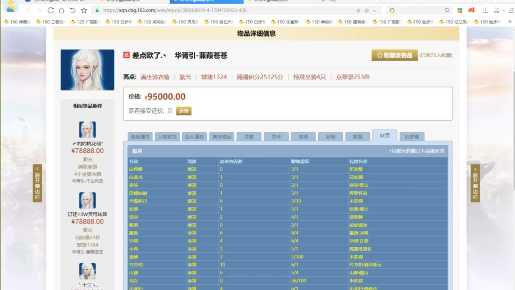
Task: Click the 羽女 star level 26/100
Action: point(299,281)
